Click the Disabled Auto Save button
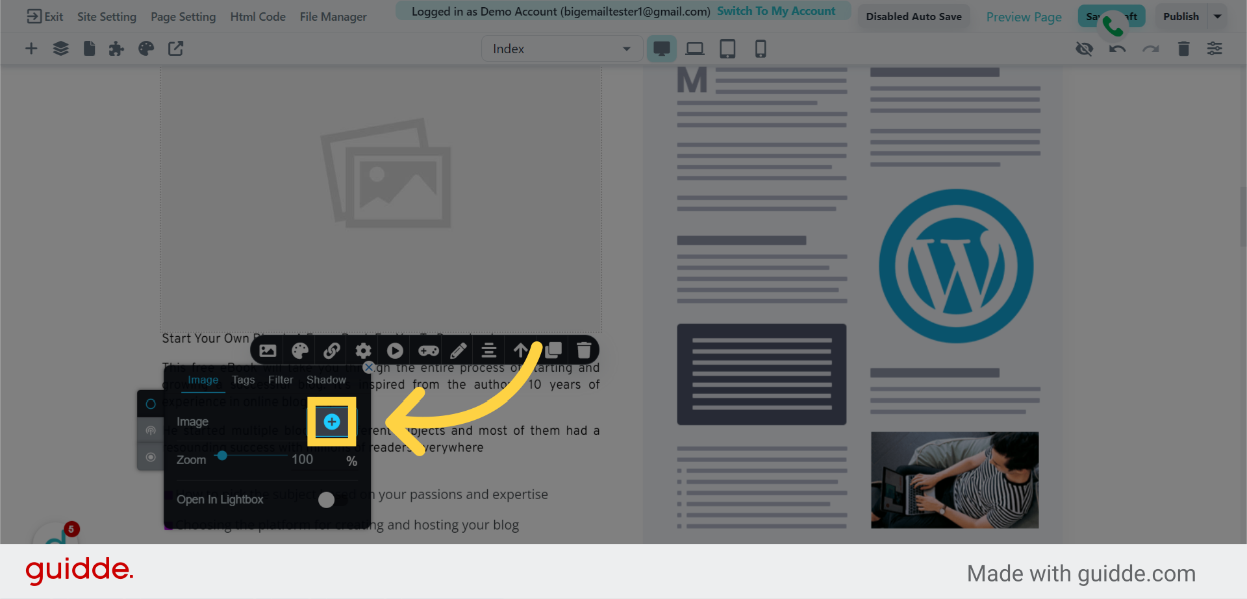 (914, 16)
